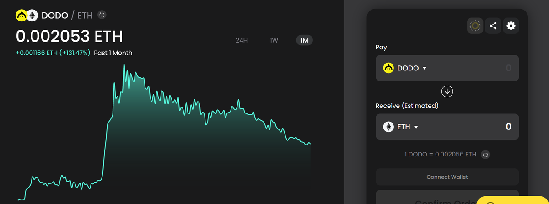The height and width of the screenshot is (204, 549).
Task: Click the DODO token logo in the header
Action: (22, 16)
